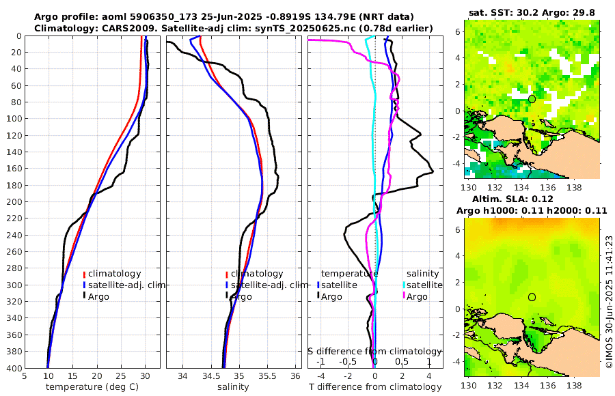Click blue satellite-adj. clim marker in temperature legend
This screenshot has height=396, width=615.
coord(84,285)
